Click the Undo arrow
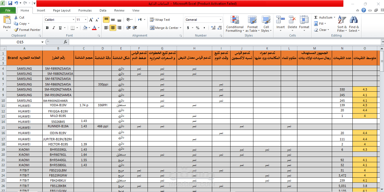The image size is (384, 192). 16,3
